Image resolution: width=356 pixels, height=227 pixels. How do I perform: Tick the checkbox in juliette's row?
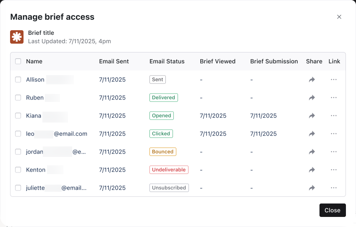coord(18,188)
